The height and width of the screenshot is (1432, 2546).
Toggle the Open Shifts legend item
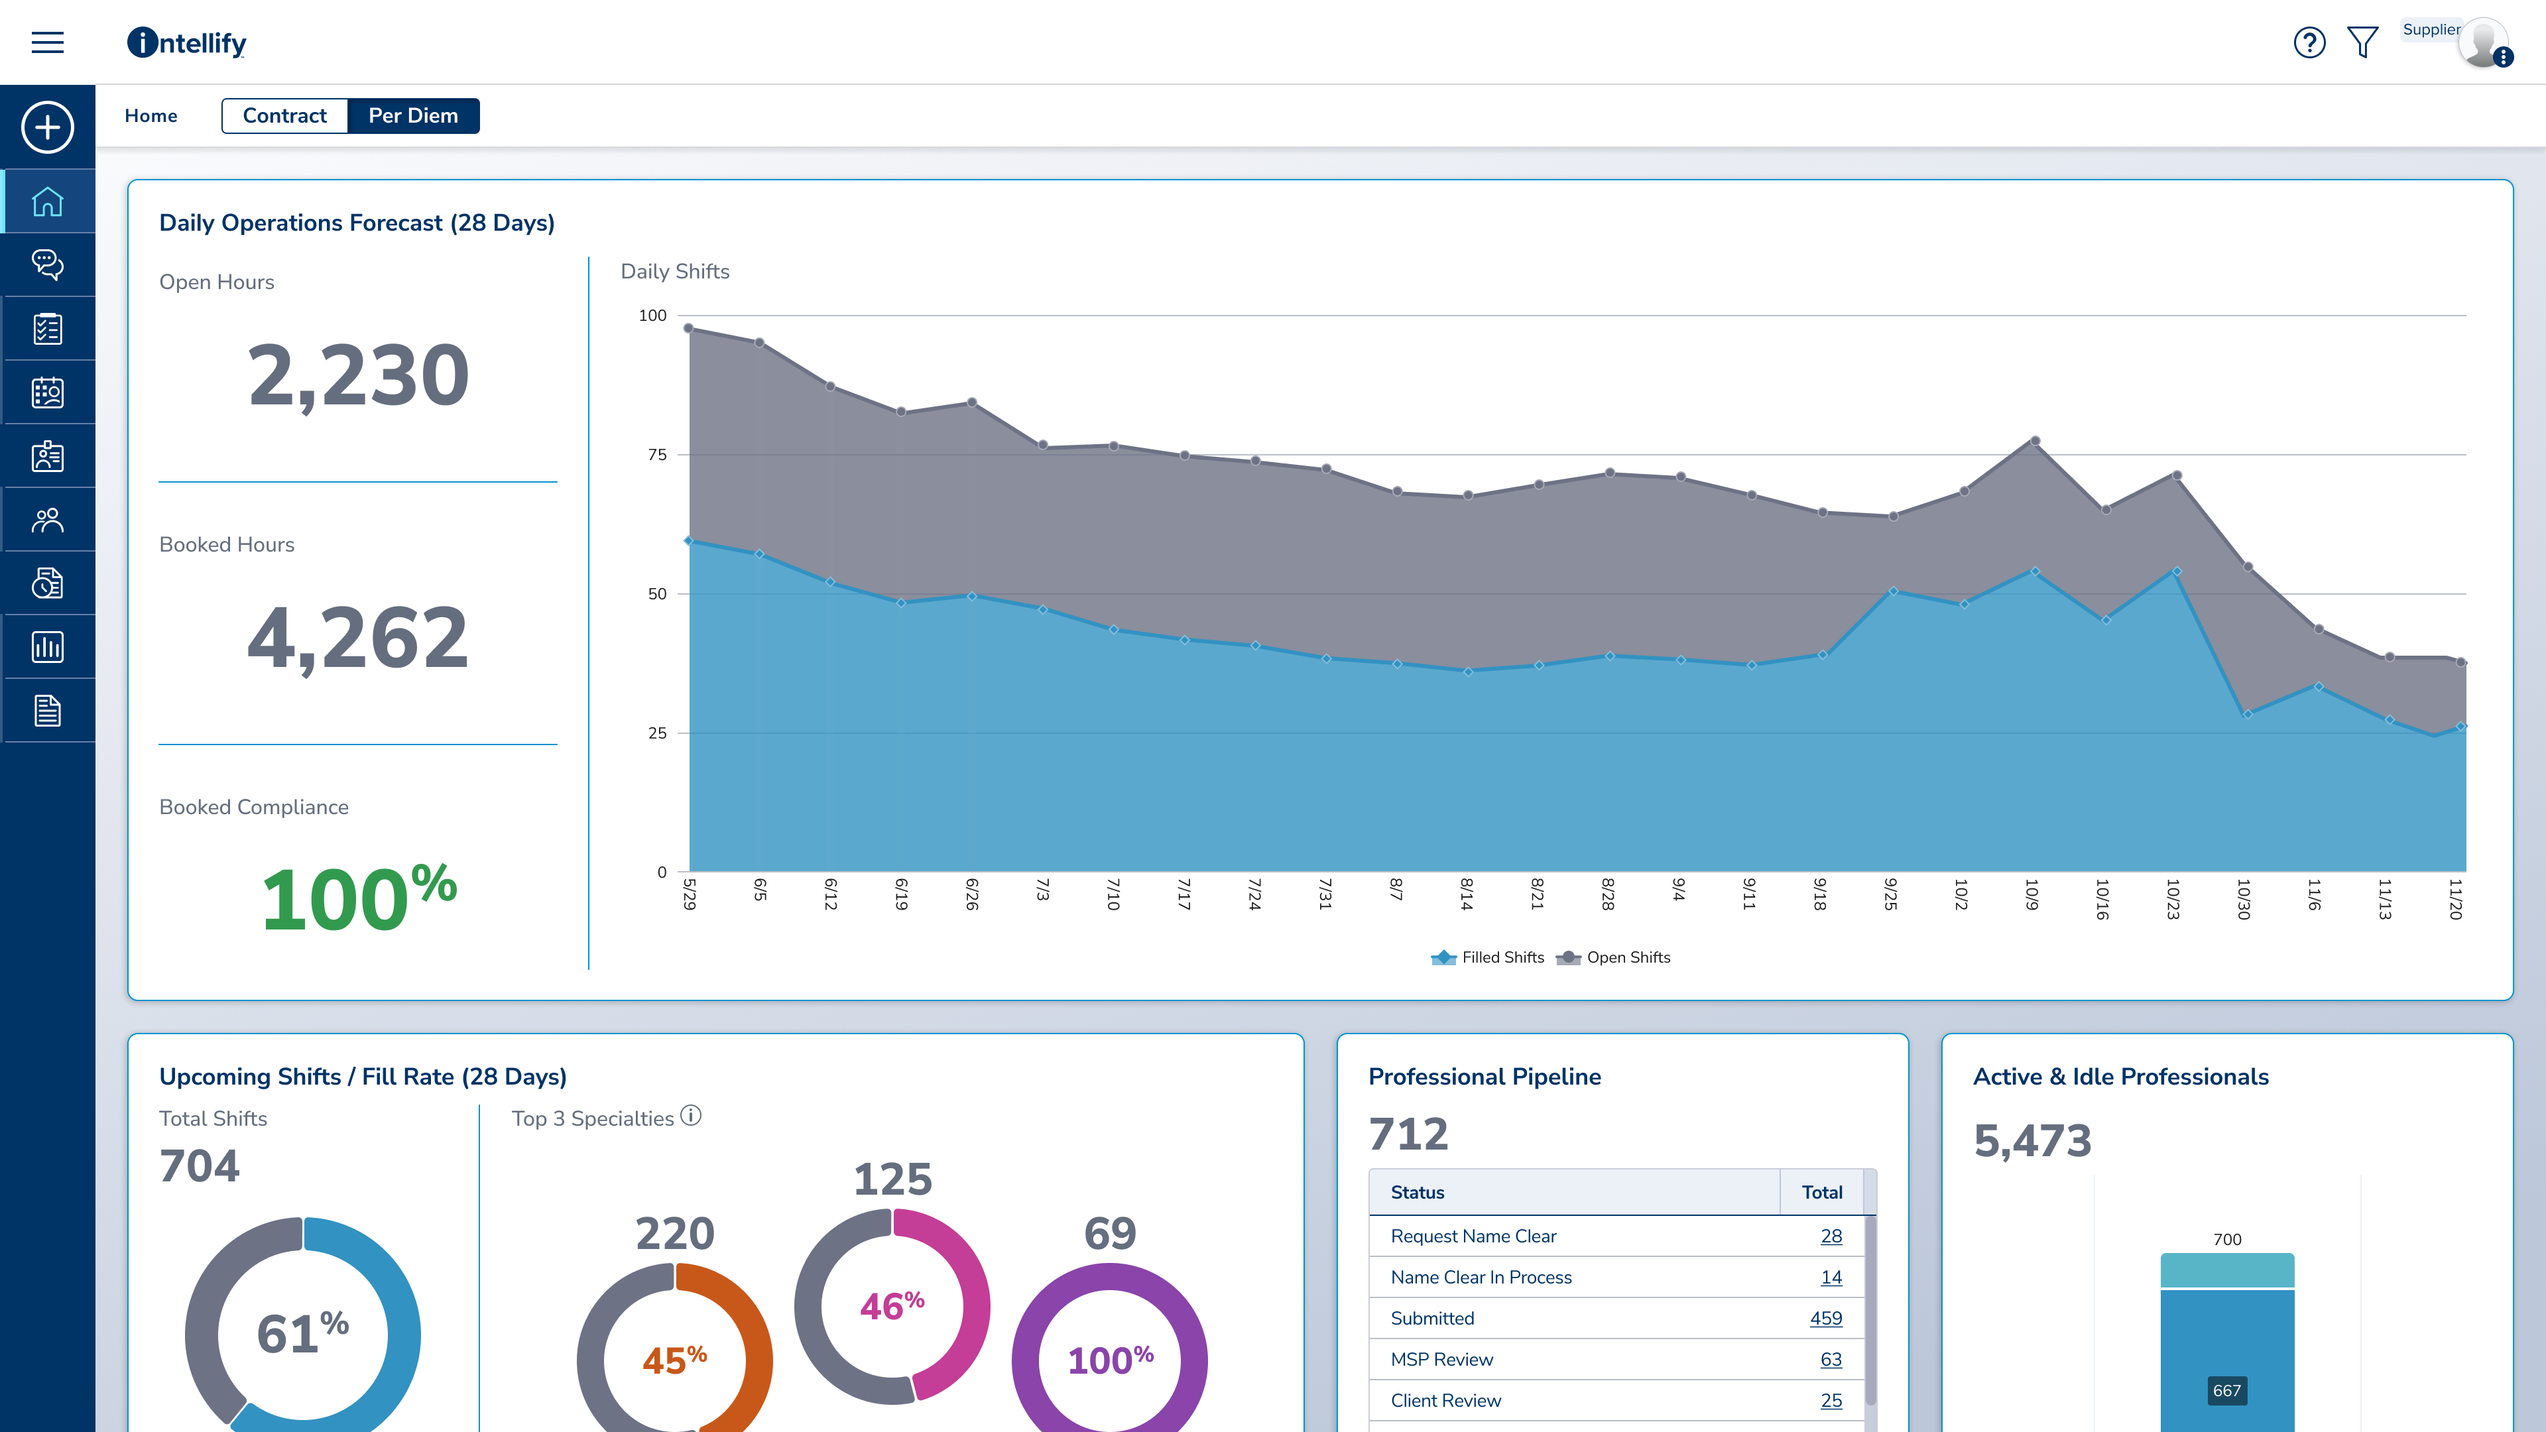coord(1613,957)
